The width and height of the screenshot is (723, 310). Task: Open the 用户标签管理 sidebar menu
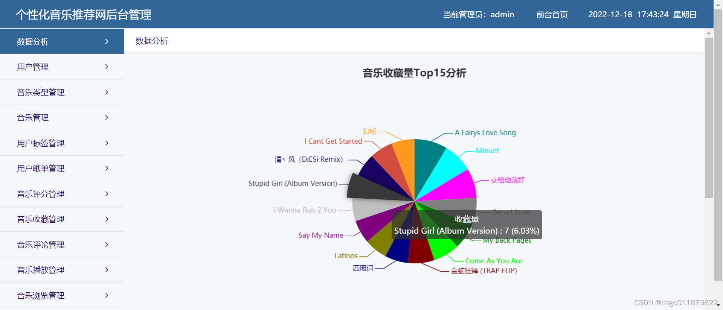click(x=62, y=143)
